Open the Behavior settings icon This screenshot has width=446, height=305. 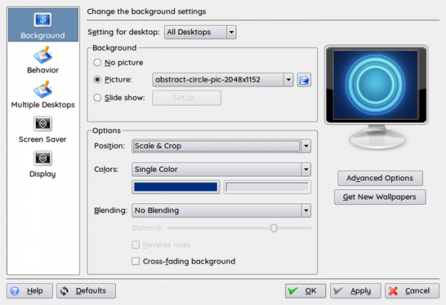[x=42, y=54]
